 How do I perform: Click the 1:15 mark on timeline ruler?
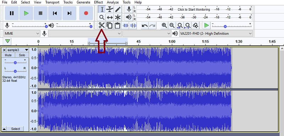[205, 42]
